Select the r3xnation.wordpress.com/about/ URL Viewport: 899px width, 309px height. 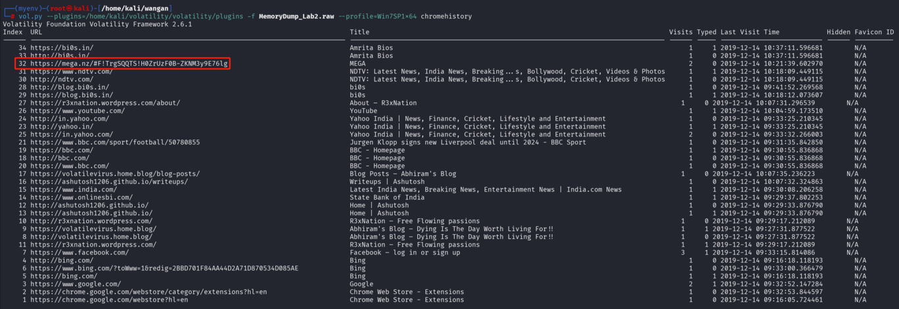point(105,103)
